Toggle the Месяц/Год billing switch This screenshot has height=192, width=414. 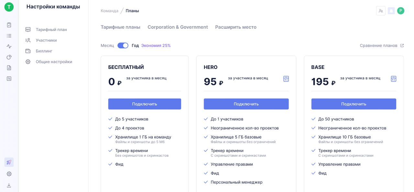pyautogui.click(x=123, y=45)
